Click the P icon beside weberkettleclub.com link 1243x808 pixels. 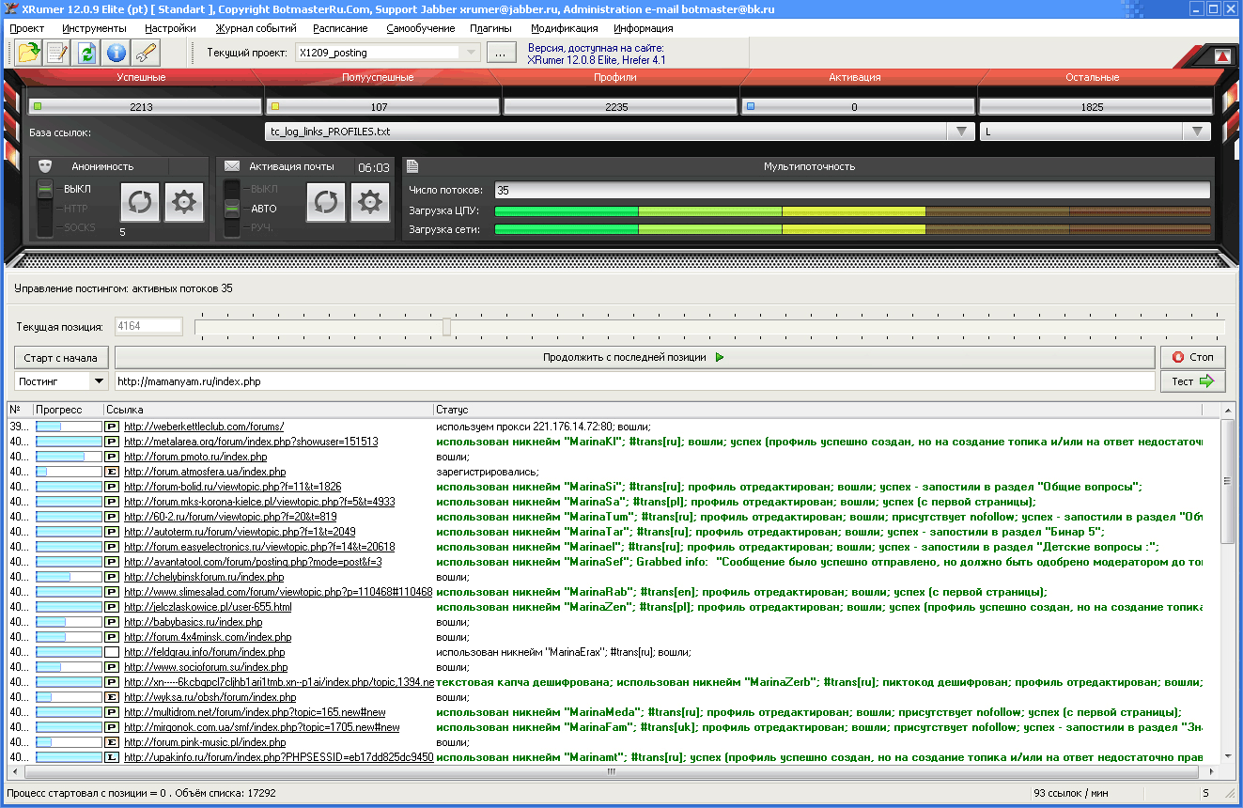tap(112, 427)
